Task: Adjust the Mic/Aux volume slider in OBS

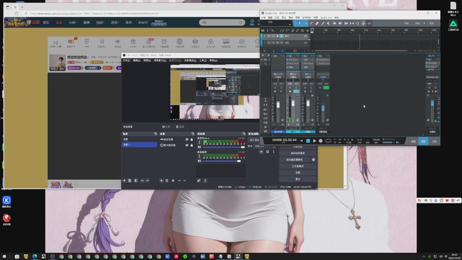Action: pos(224,147)
